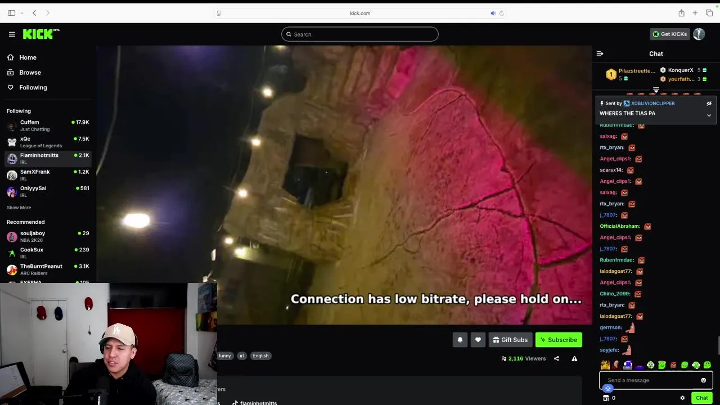Click the stream video player
Image resolution: width=720 pixels, height=405 pixels.
click(x=344, y=186)
